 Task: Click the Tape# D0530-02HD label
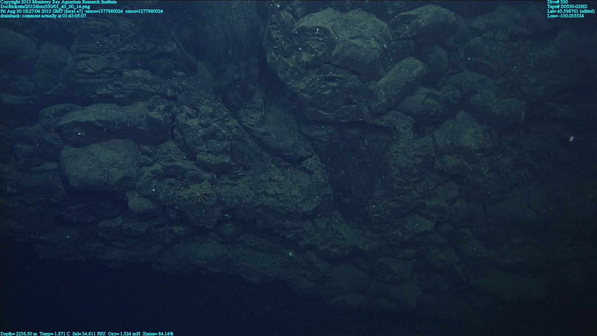567,7
